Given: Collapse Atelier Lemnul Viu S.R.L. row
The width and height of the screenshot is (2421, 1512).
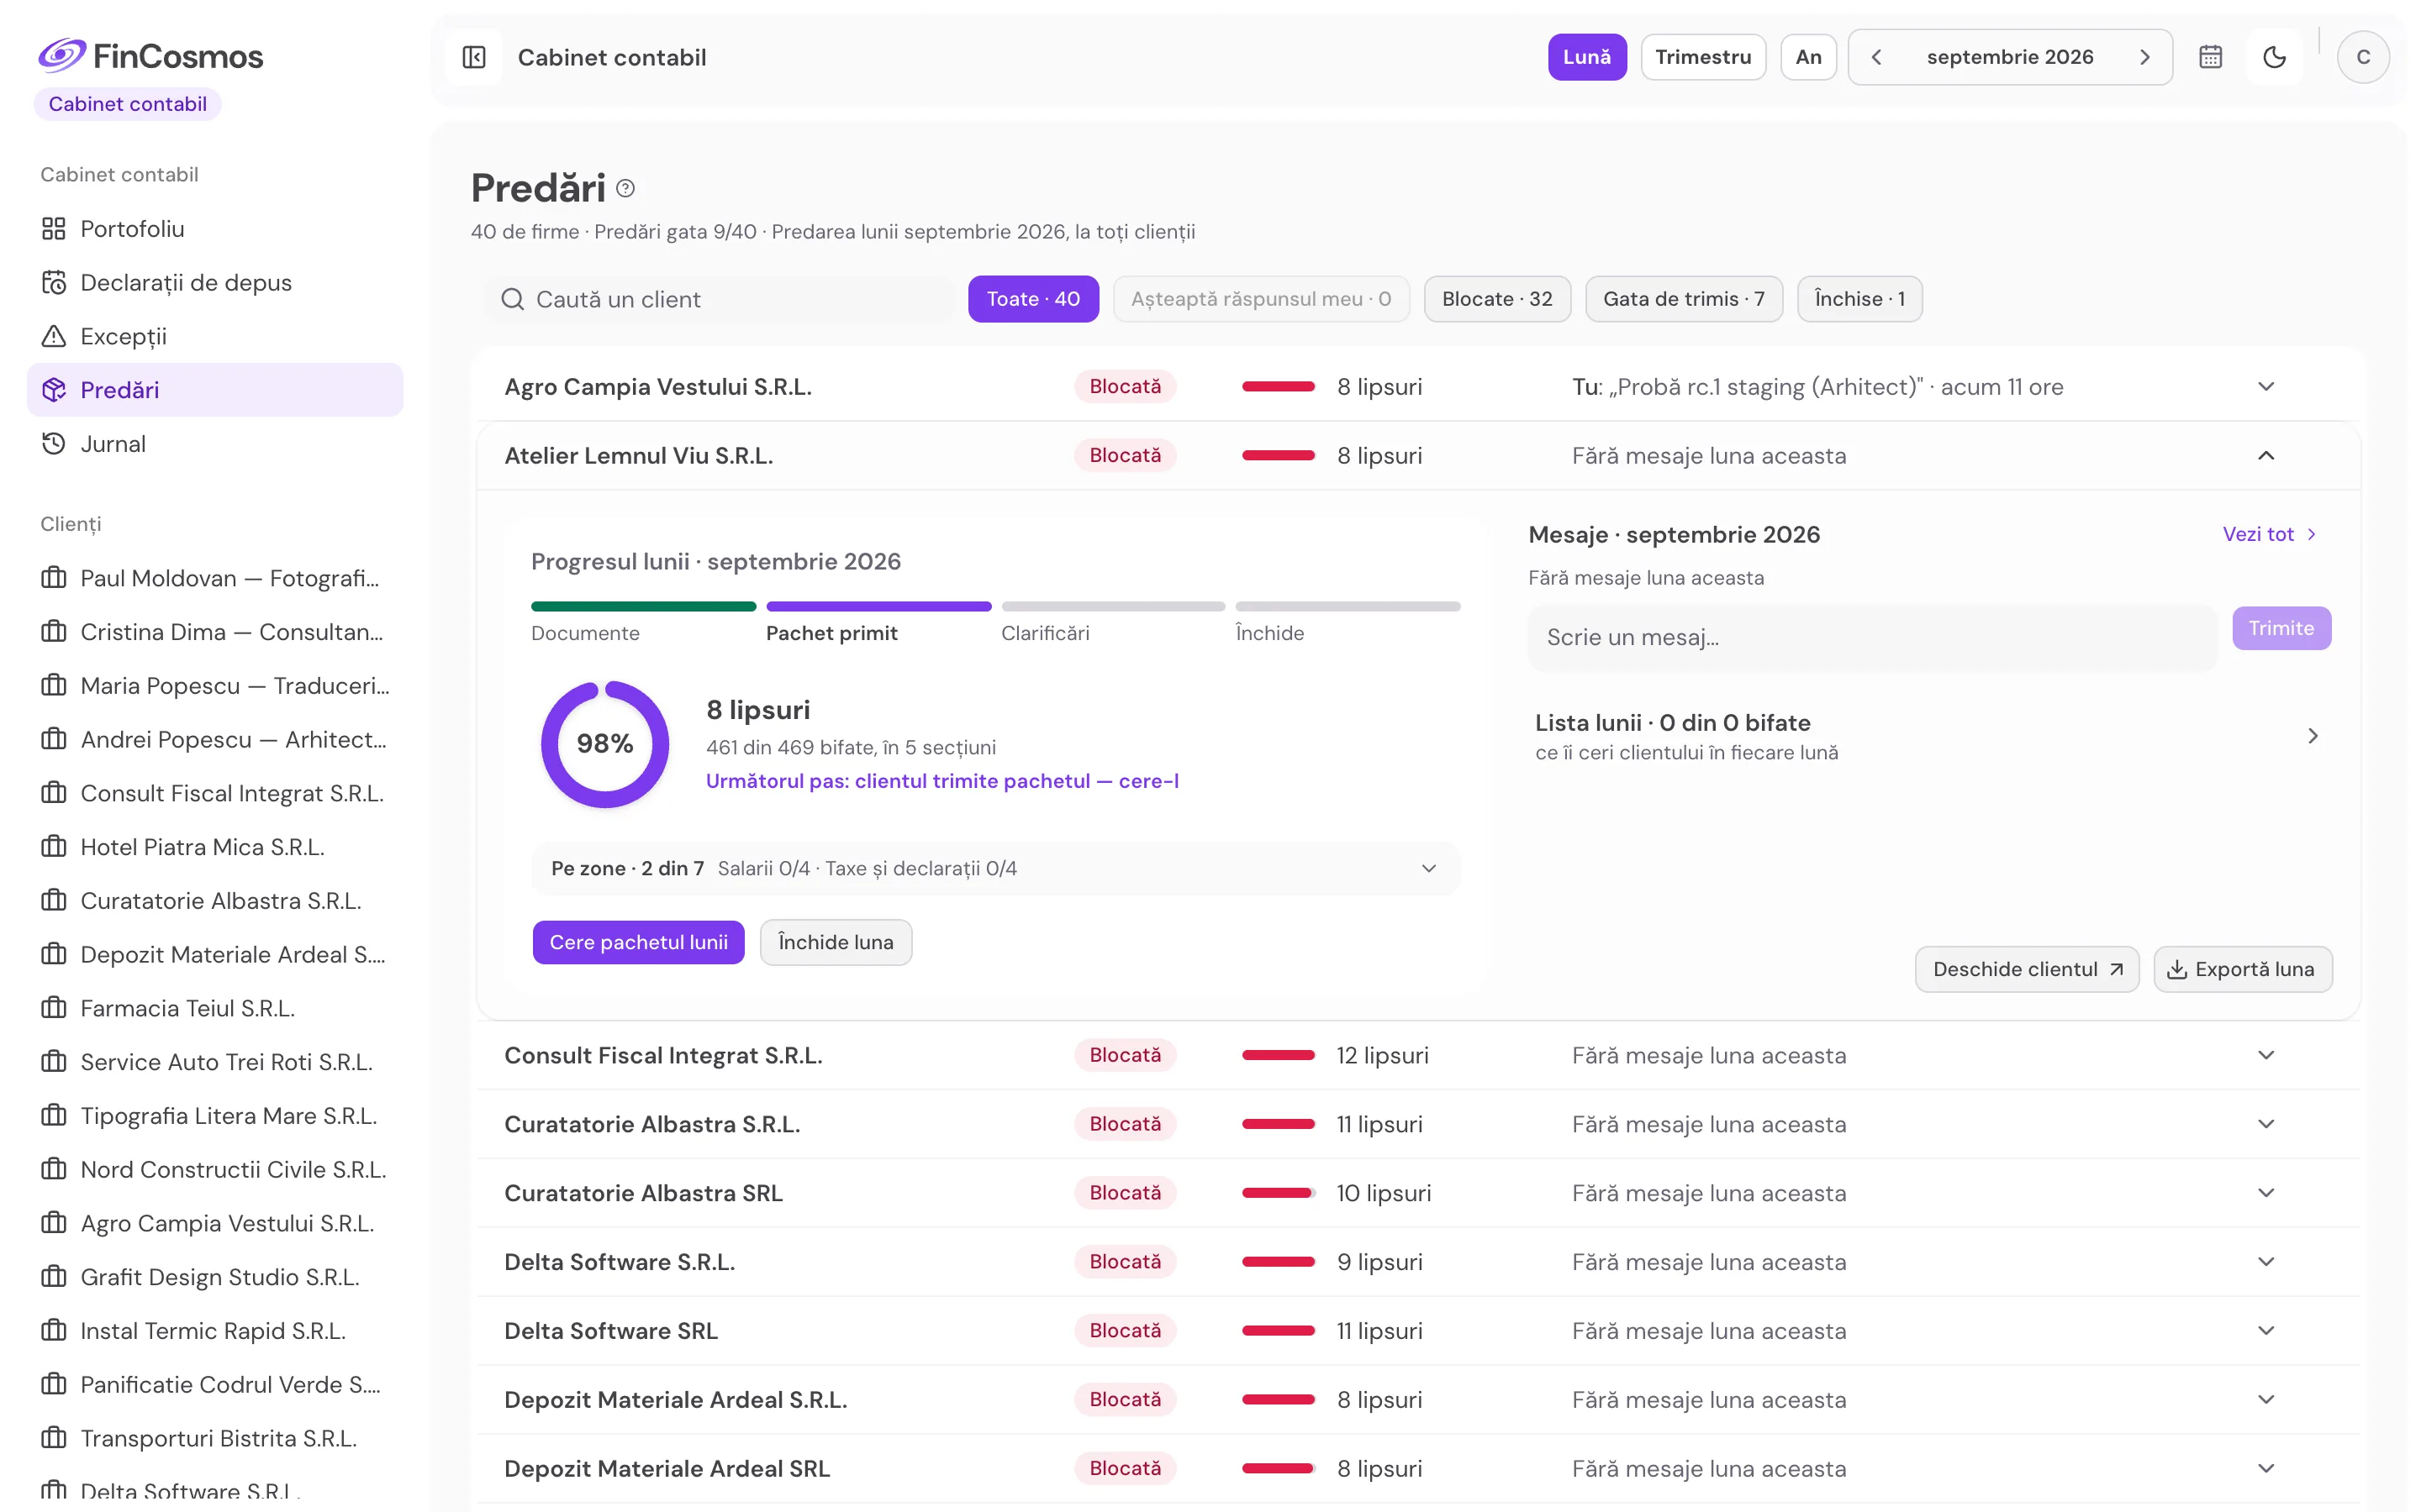Looking at the screenshot, I should point(1419,456).
